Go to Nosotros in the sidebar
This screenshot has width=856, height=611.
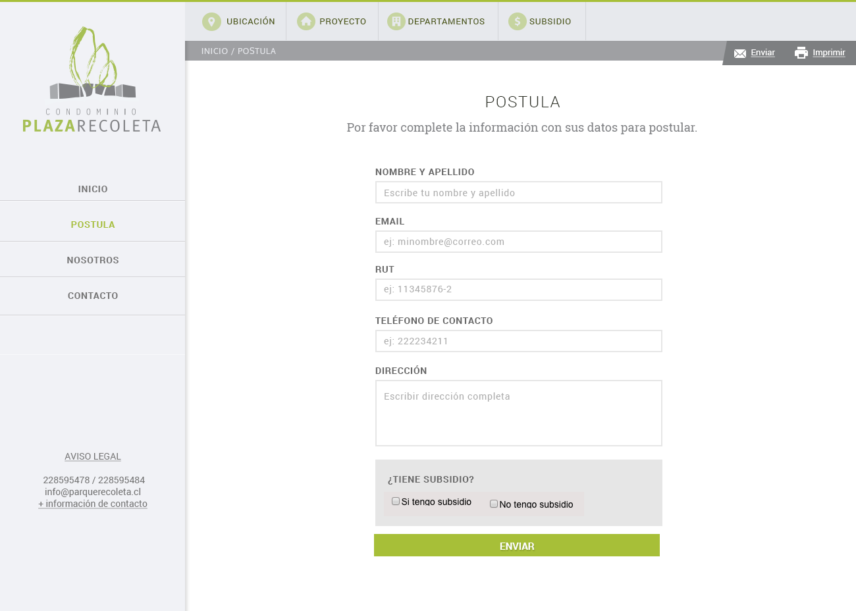(x=93, y=260)
